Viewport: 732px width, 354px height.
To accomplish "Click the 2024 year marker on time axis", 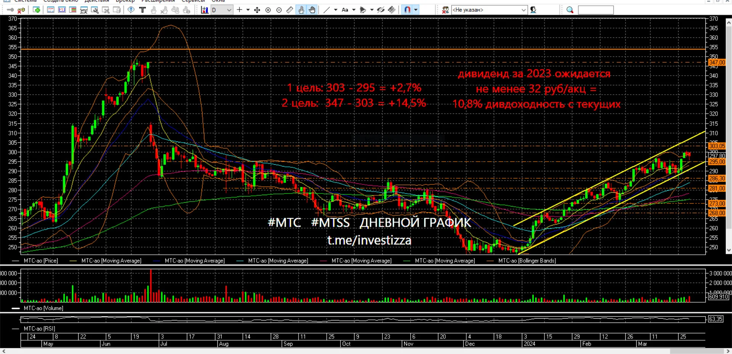I will pos(529,344).
